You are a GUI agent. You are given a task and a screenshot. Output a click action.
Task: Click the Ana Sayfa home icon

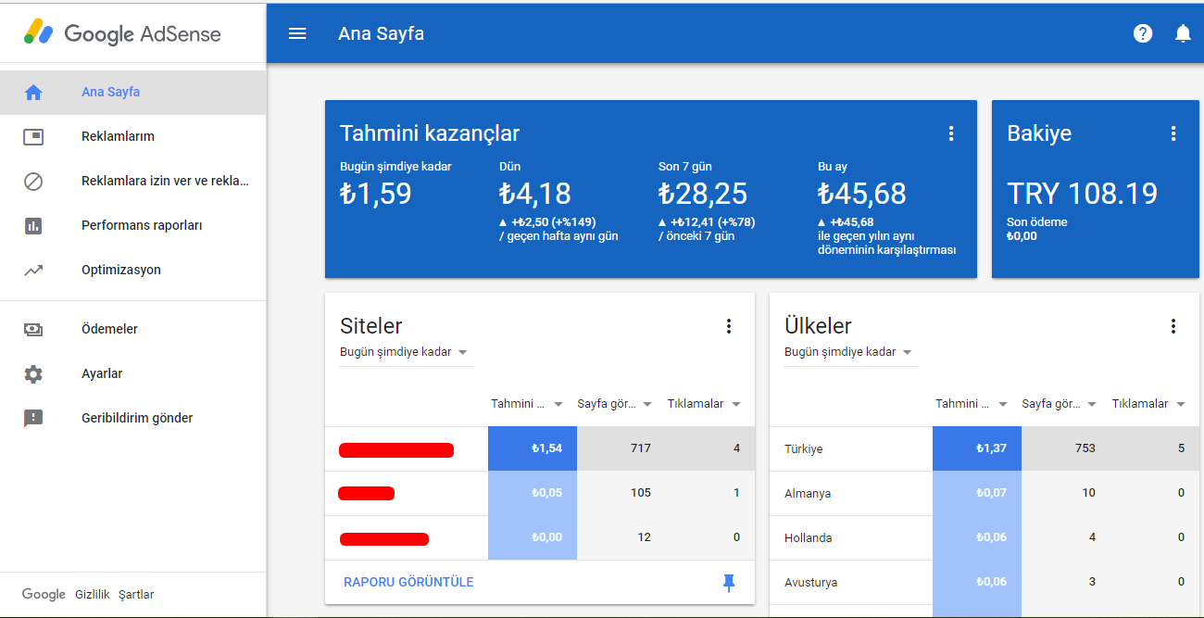click(x=33, y=92)
